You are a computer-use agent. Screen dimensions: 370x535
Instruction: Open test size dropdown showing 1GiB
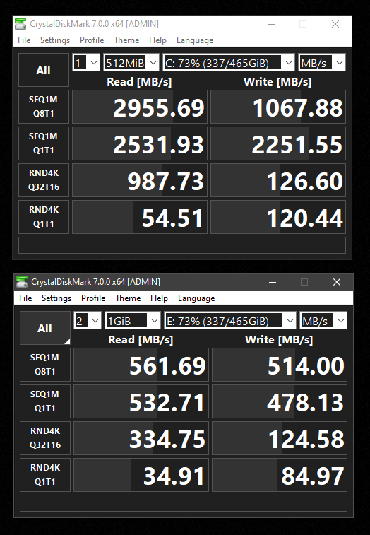133,321
